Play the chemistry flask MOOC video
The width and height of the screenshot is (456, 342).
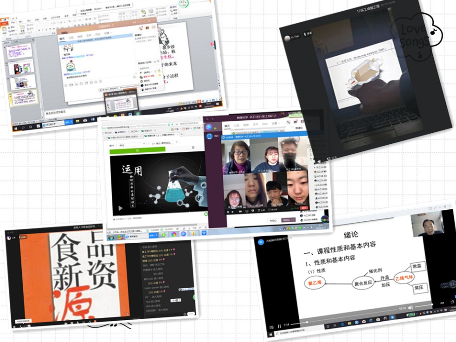121,208
